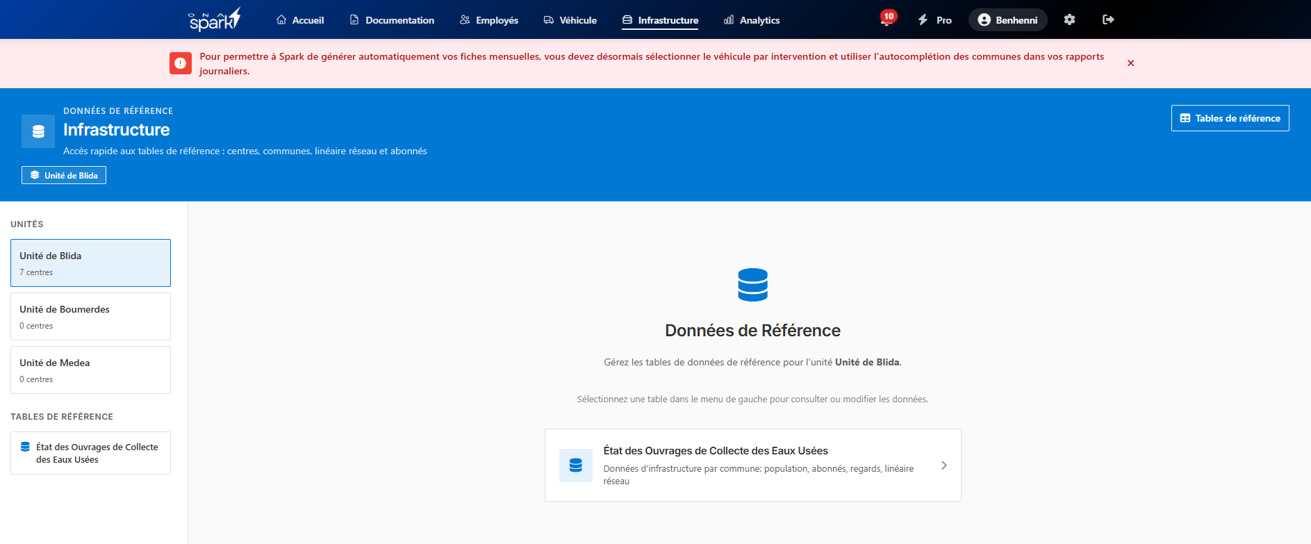This screenshot has height=544, width=1311.
Task: Open the Documentation menu item
Action: [392, 20]
